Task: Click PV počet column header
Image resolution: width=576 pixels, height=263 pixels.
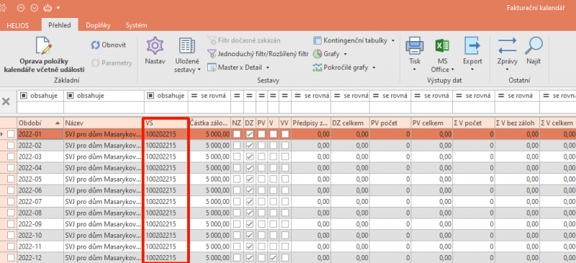Action: pos(390,123)
